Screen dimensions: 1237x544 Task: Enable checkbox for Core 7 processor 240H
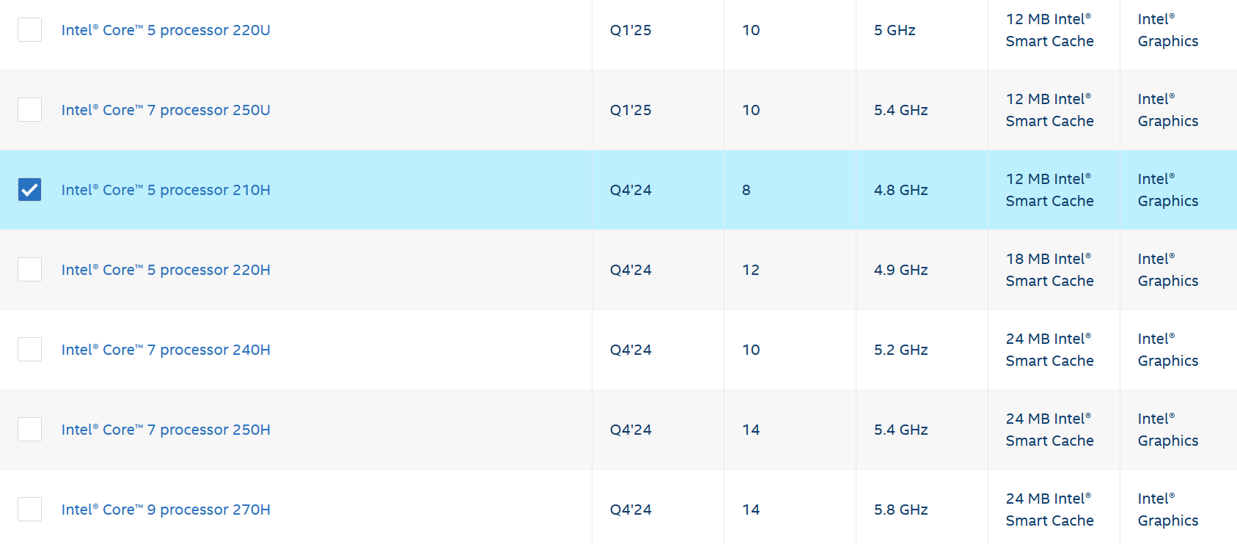pyautogui.click(x=29, y=350)
